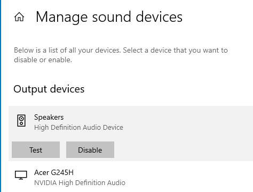Click the text line reading disable or enable
This screenshot has height=192, width=253.
43,60
